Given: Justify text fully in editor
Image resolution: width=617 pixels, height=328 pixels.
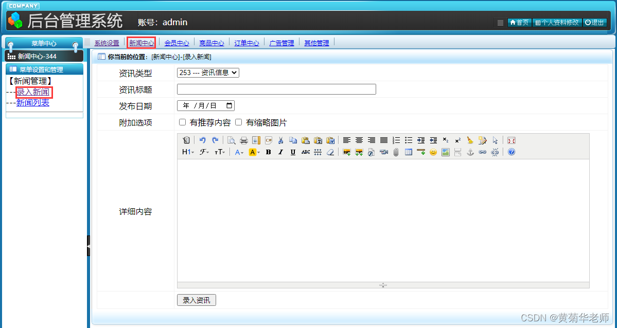Looking at the screenshot, I should click(384, 140).
